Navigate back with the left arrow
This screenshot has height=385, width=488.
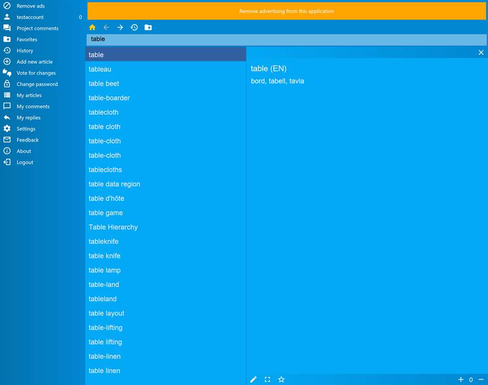pos(106,28)
